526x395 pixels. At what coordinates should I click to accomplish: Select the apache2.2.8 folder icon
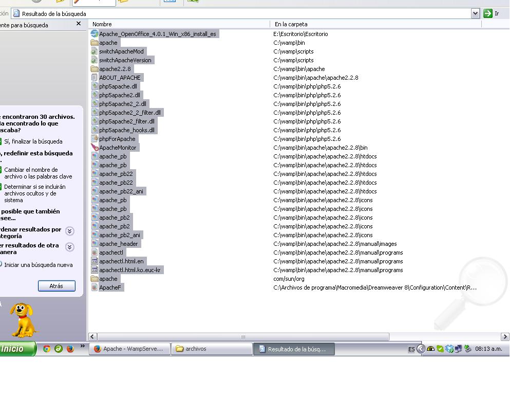coord(95,69)
